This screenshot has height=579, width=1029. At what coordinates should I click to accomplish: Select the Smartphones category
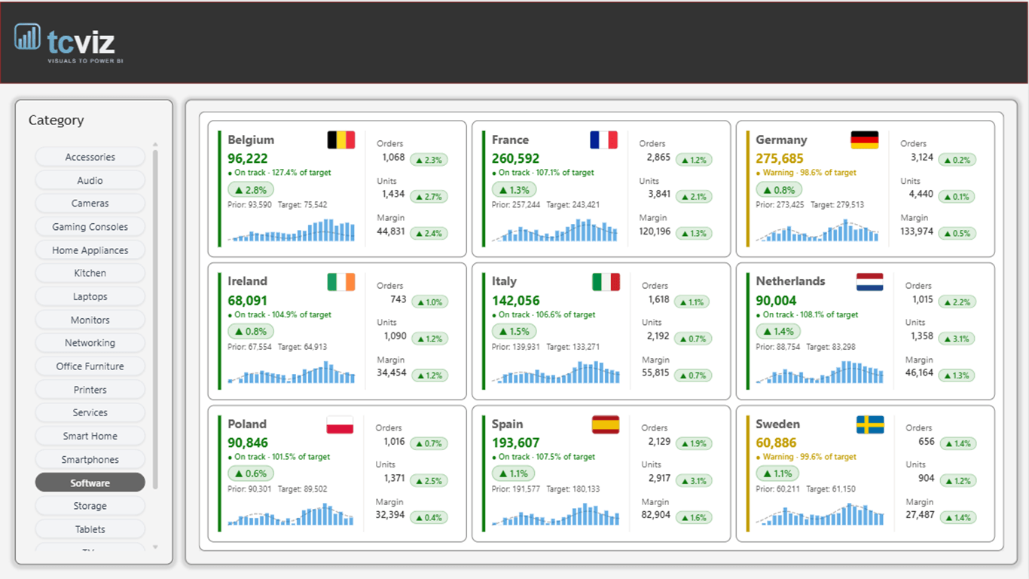click(x=90, y=459)
